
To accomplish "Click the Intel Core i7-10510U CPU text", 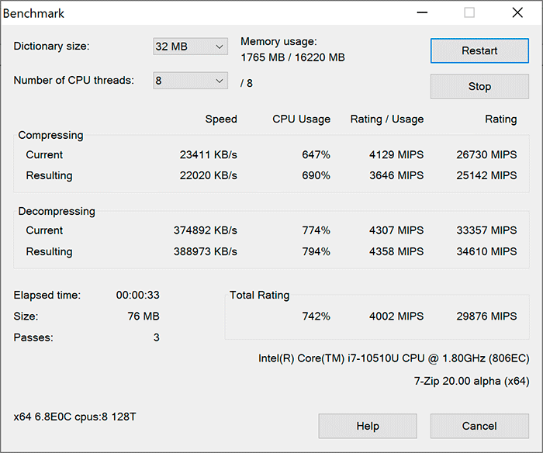I will [x=393, y=358].
